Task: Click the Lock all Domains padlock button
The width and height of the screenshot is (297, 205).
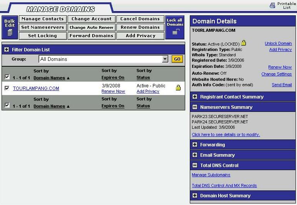Action: 175,27
